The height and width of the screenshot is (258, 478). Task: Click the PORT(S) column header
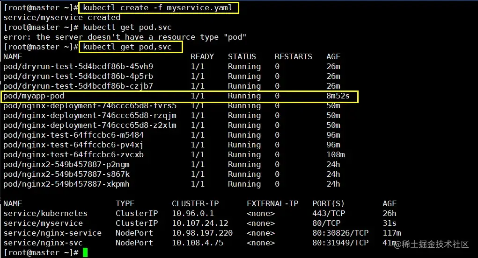click(329, 203)
